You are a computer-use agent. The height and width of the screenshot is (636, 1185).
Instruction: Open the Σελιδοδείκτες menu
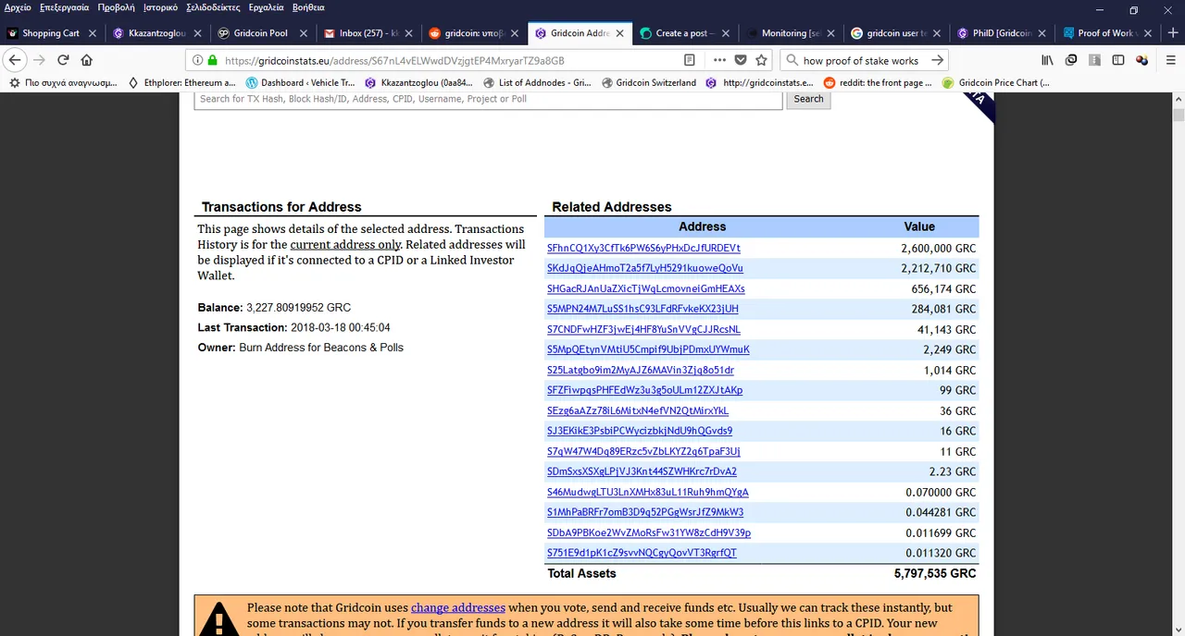(214, 7)
